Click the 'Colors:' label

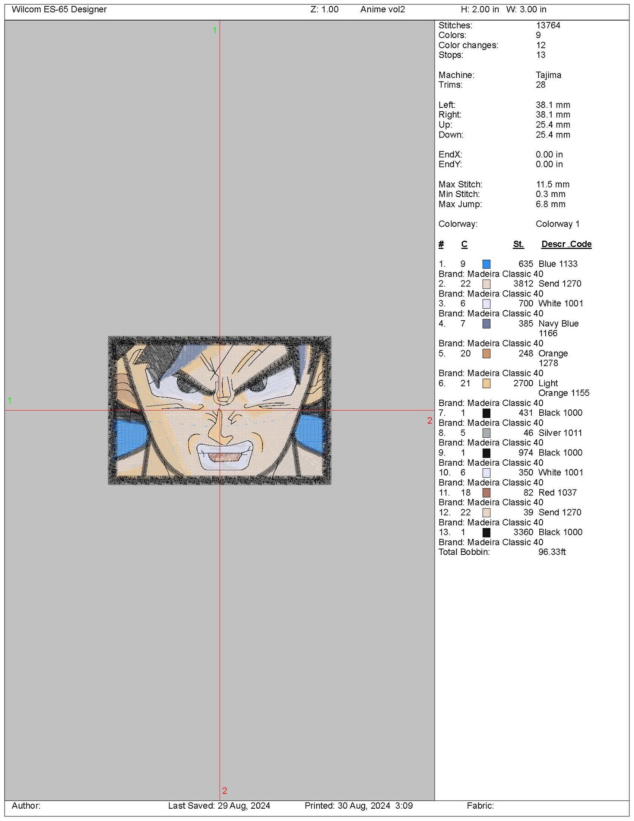[x=452, y=35]
